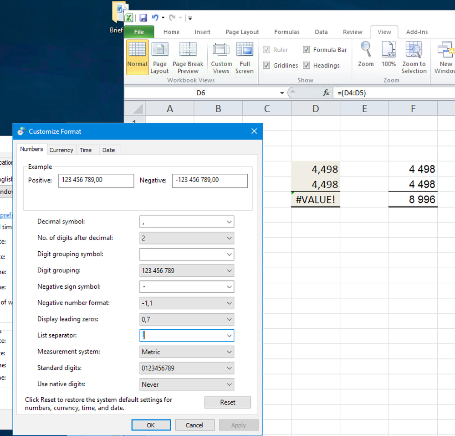Toggle the Headings checkbox
Viewport: 455px width, 436px height.
point(307,65)
